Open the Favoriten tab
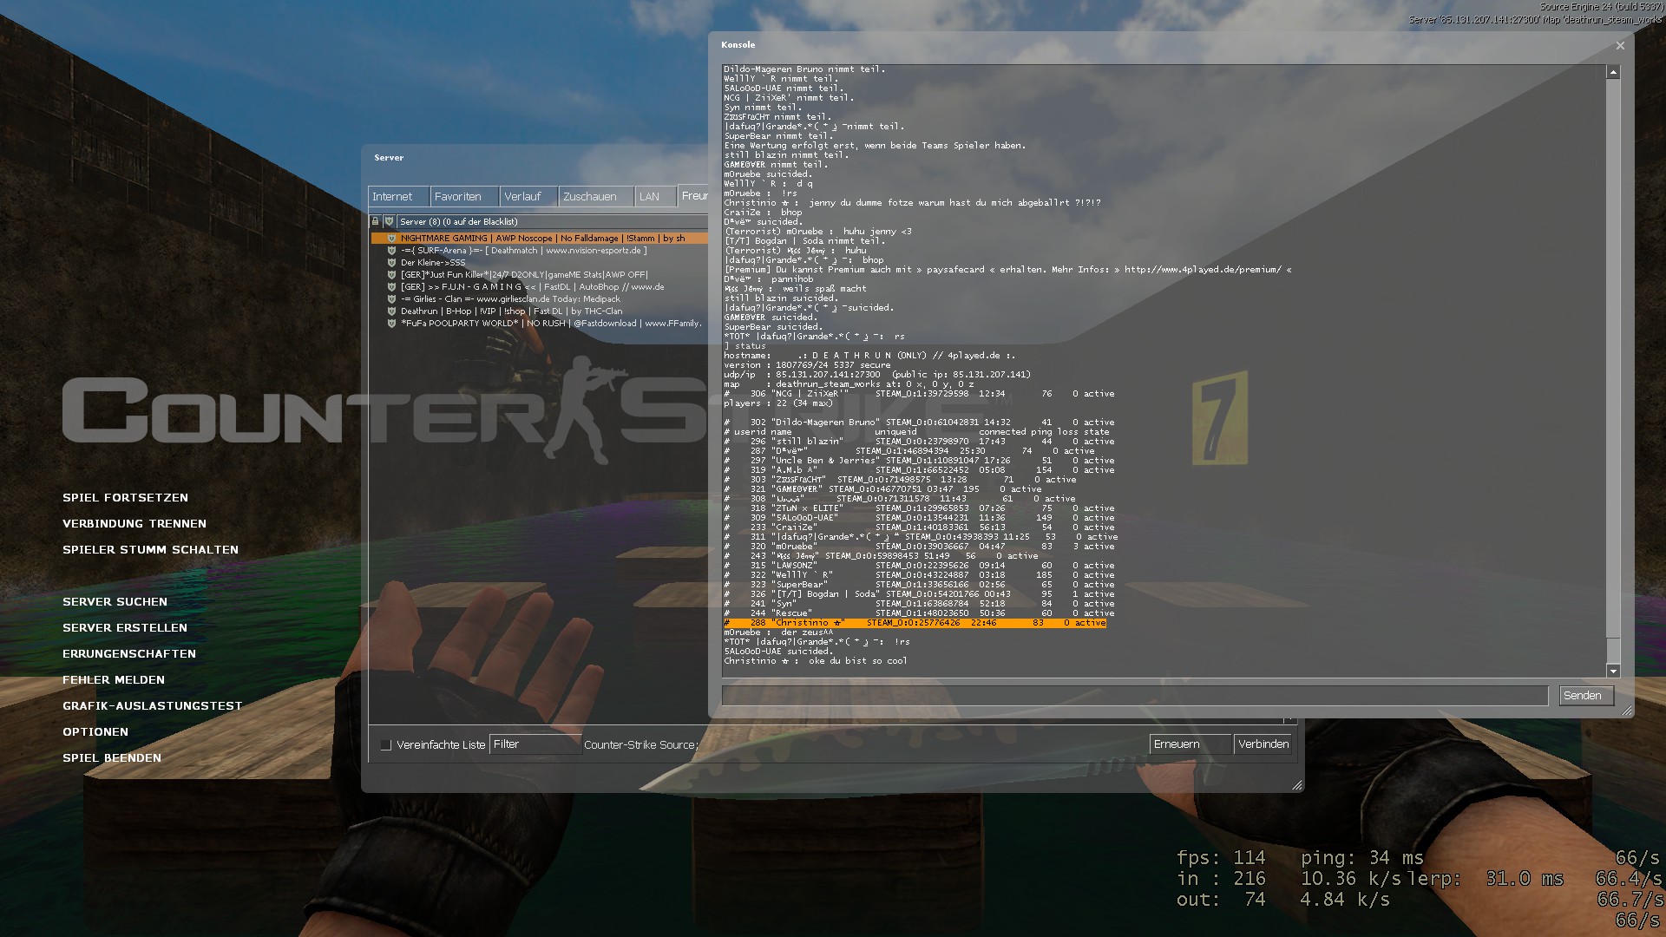 pyautogui.click(x=464, y=197)
